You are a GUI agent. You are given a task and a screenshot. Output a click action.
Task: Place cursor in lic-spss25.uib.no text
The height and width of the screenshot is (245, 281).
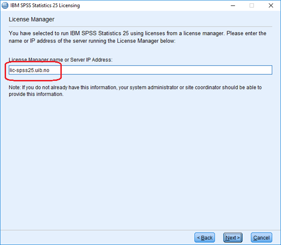(30, 70)
